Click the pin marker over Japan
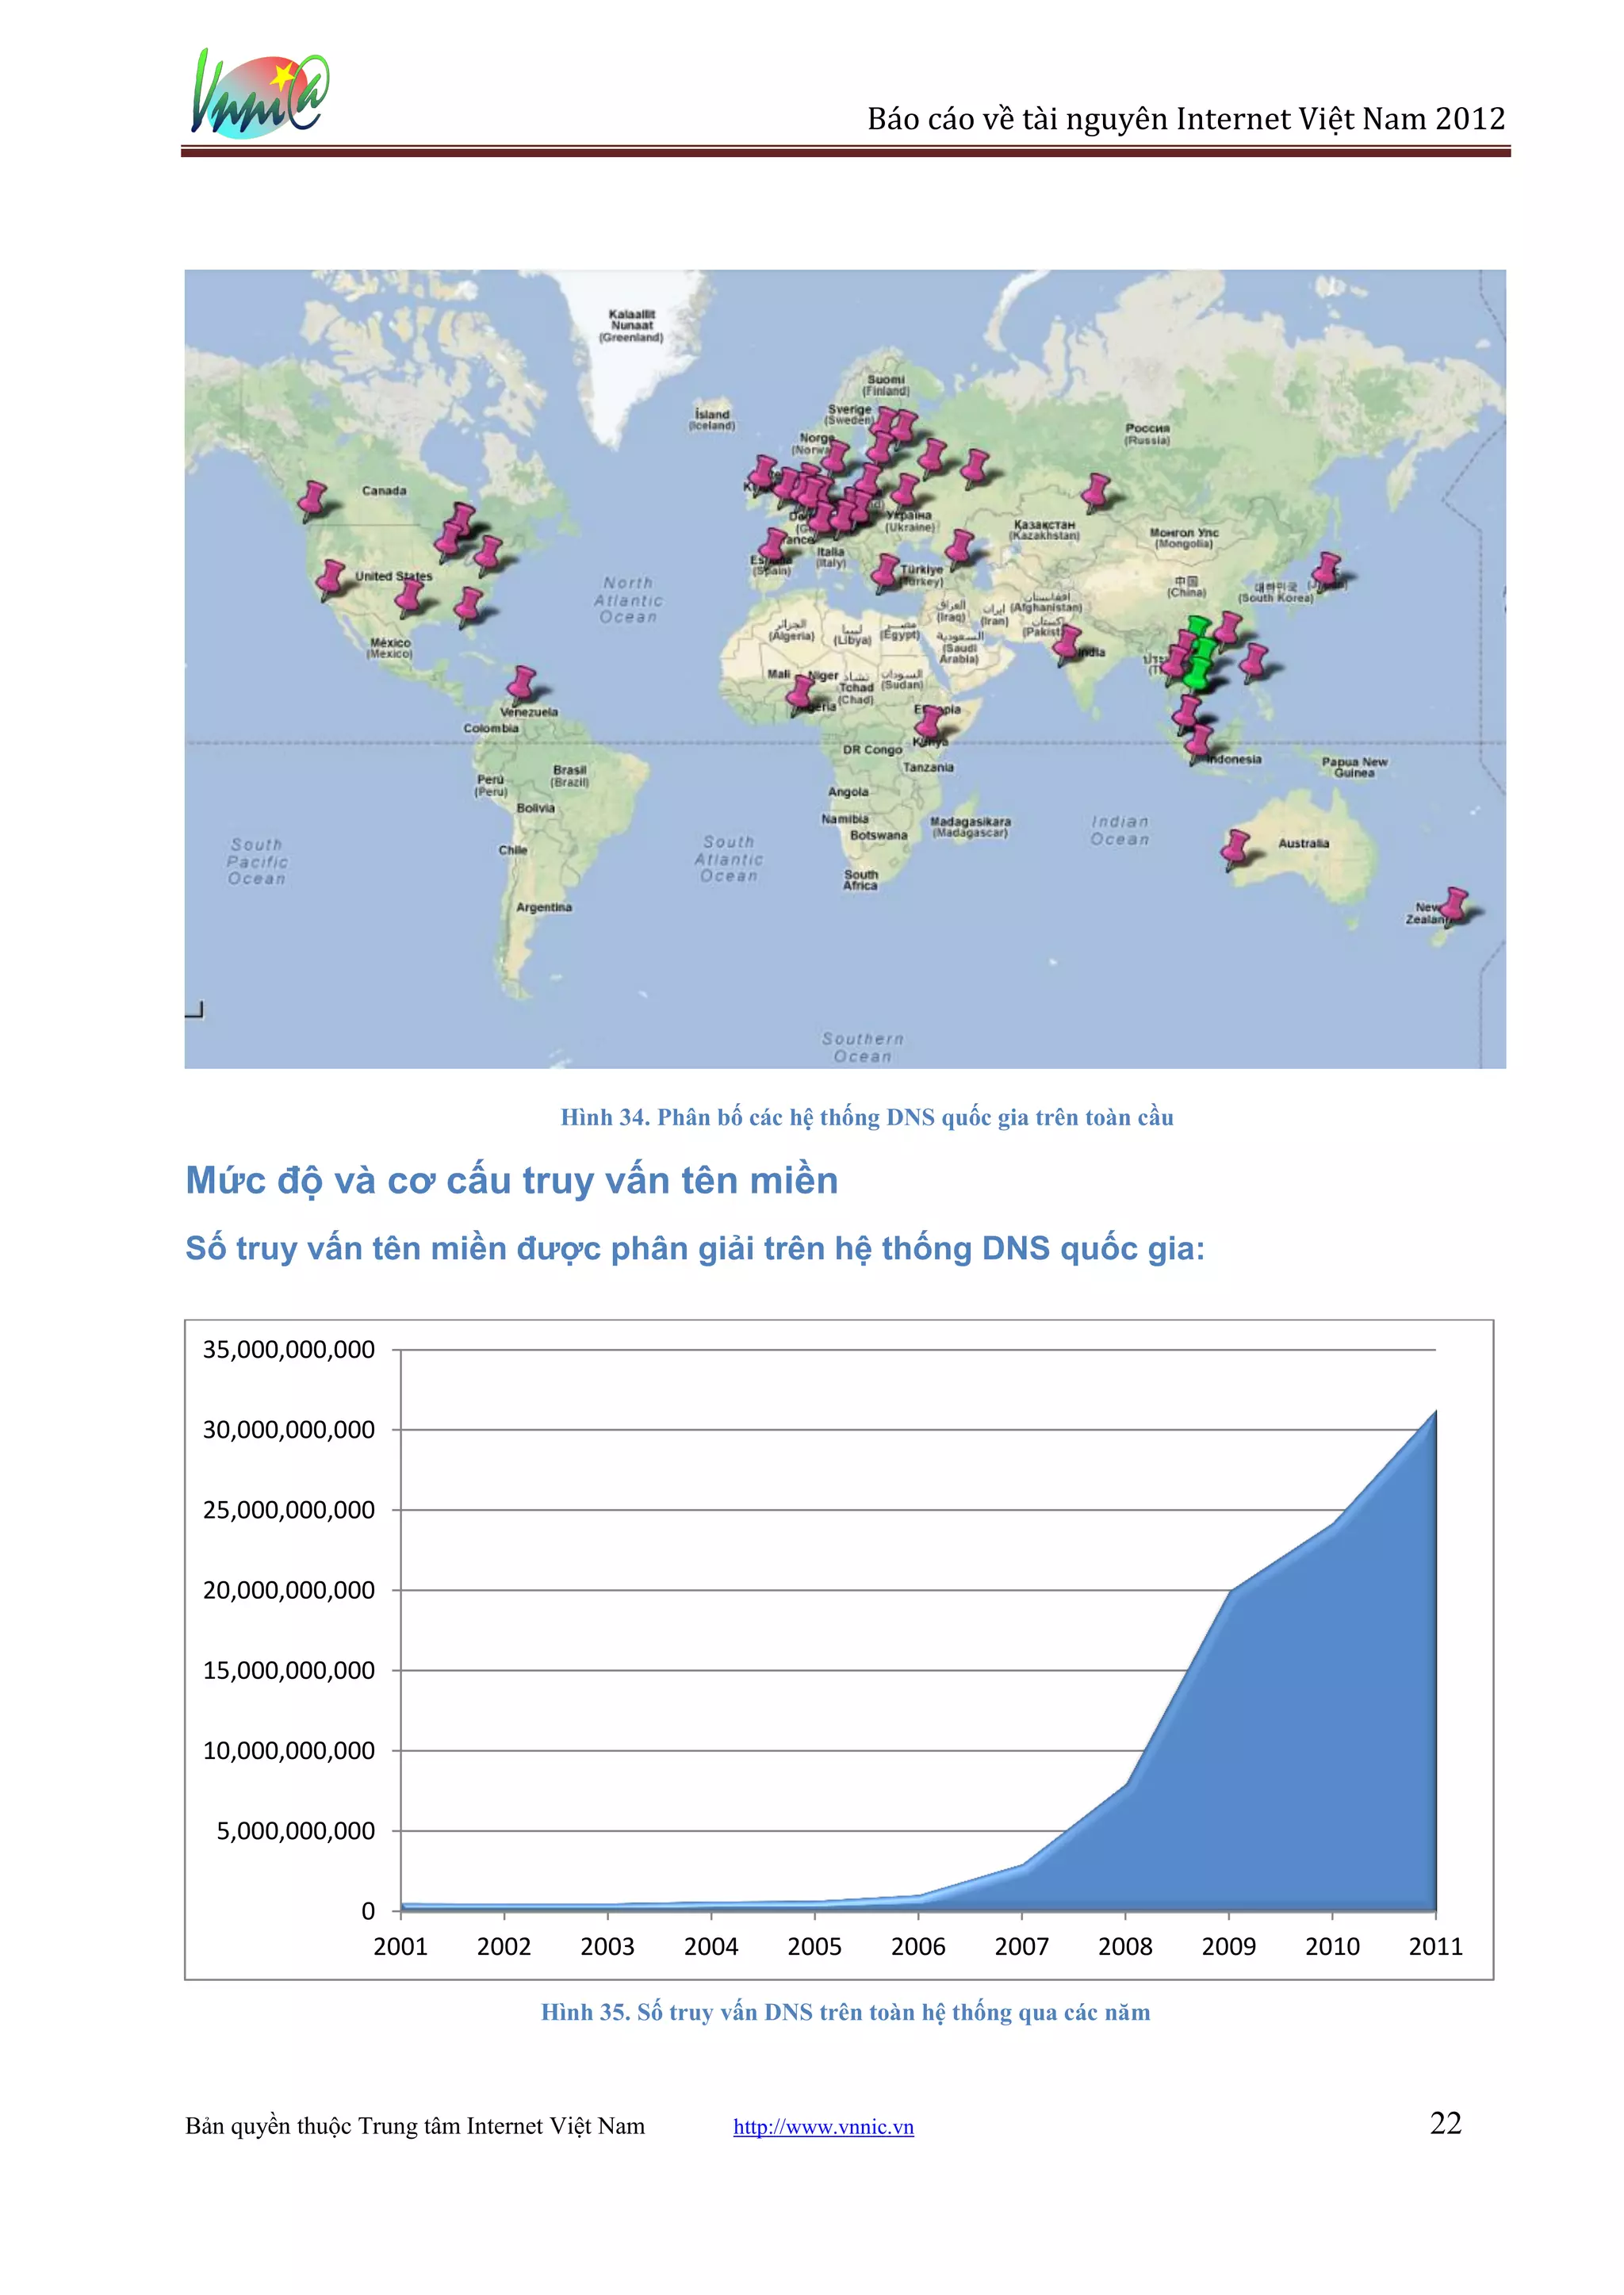This screenshot has height=2295, width=1624. click(x=1327, y=571)
